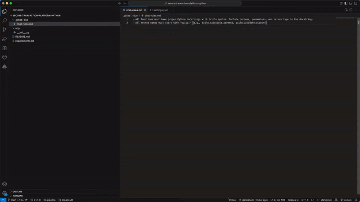The width and height of the screenshot is (360, 202).
Task: Open README.md in the file tree
Action: (22, 37)
